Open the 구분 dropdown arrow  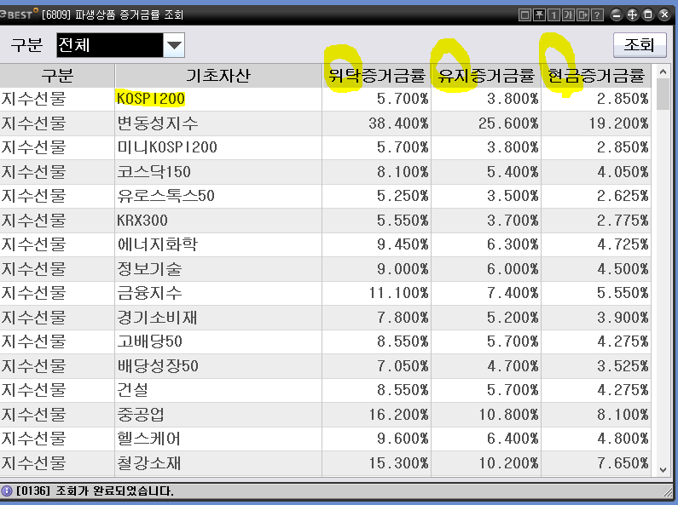point(174,45)
